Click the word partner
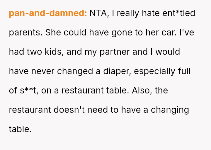The image size is (211, 150). [115, 52]
